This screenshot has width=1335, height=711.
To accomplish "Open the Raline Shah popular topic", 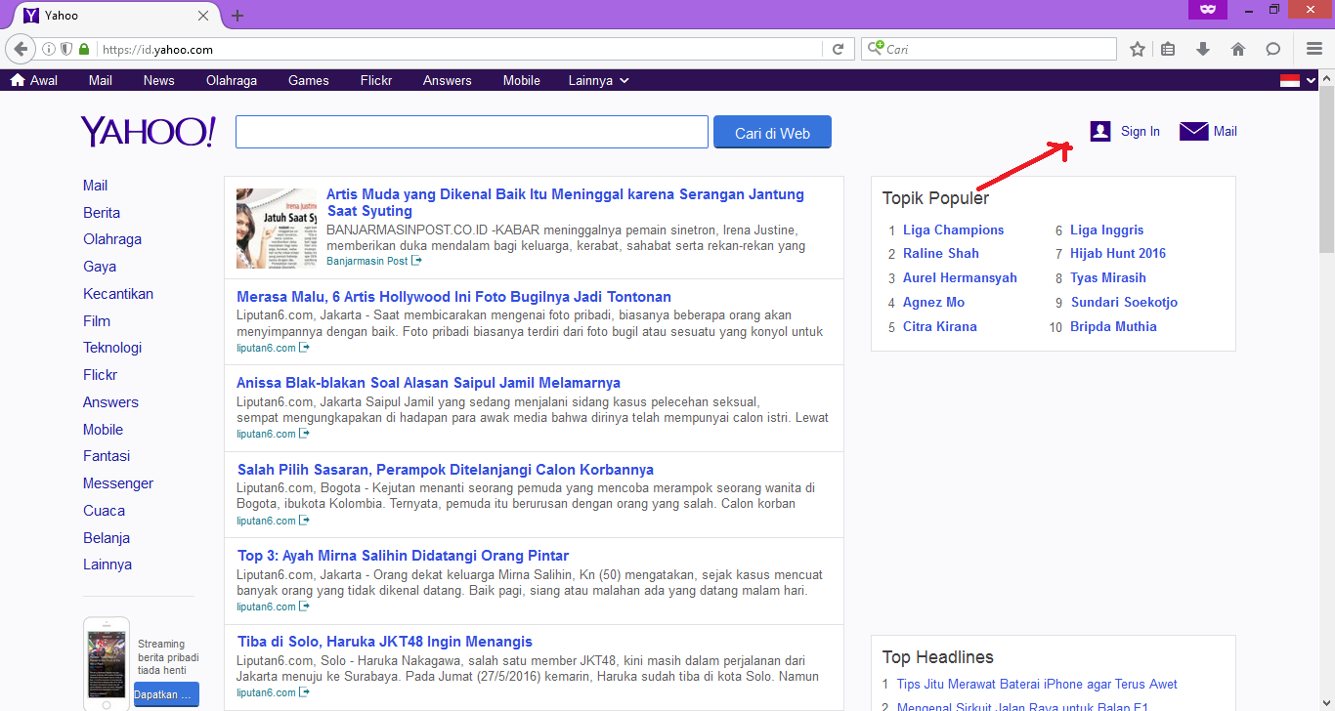I will point(941,253).
